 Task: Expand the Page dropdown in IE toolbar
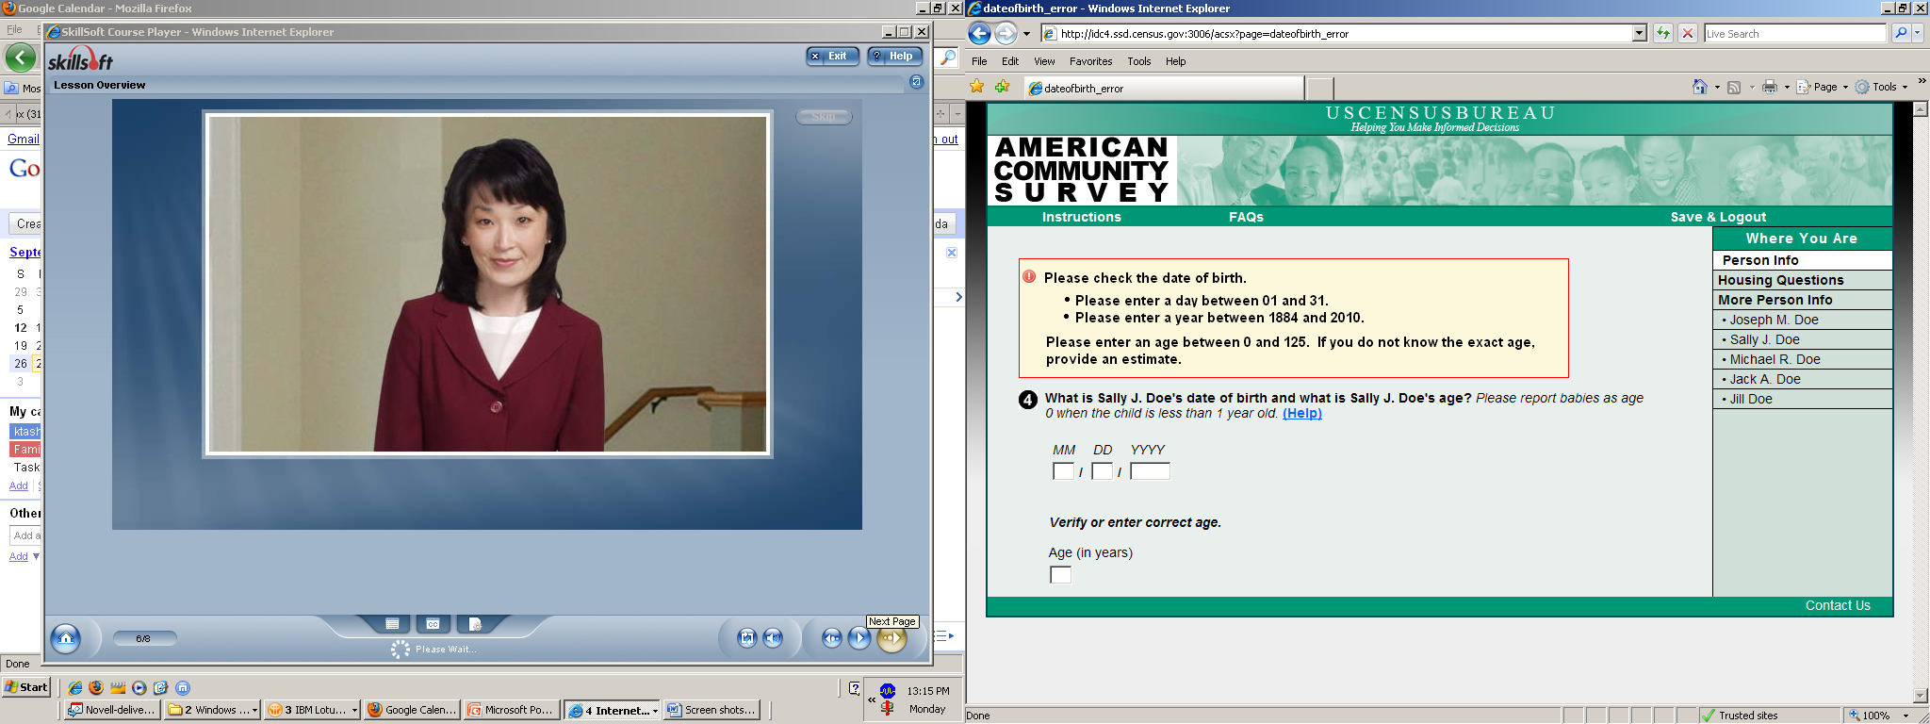[1845, 88]
